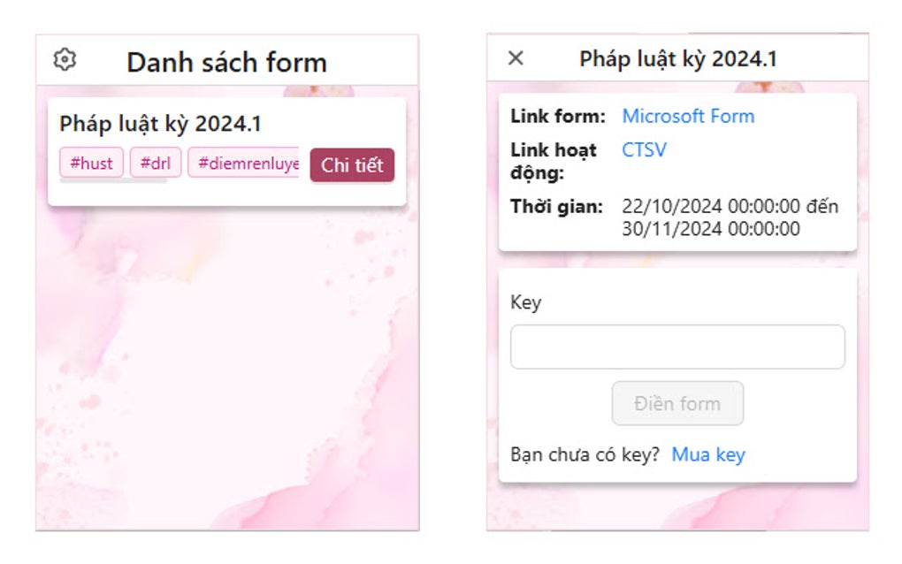Screen dimensions: 902x564
Task: Open the CTSV activity link
Action: (645, 150)
